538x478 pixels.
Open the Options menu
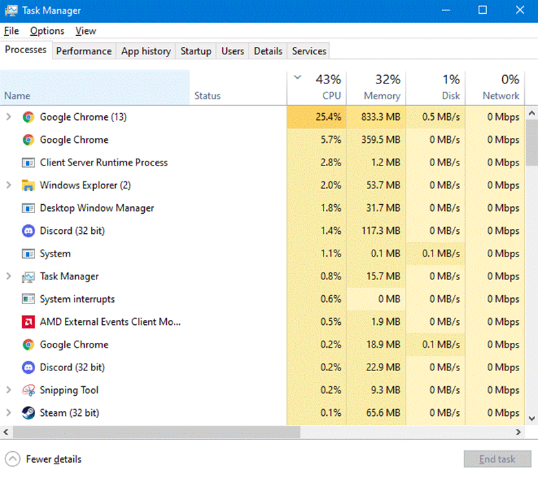tap(47, 31)
